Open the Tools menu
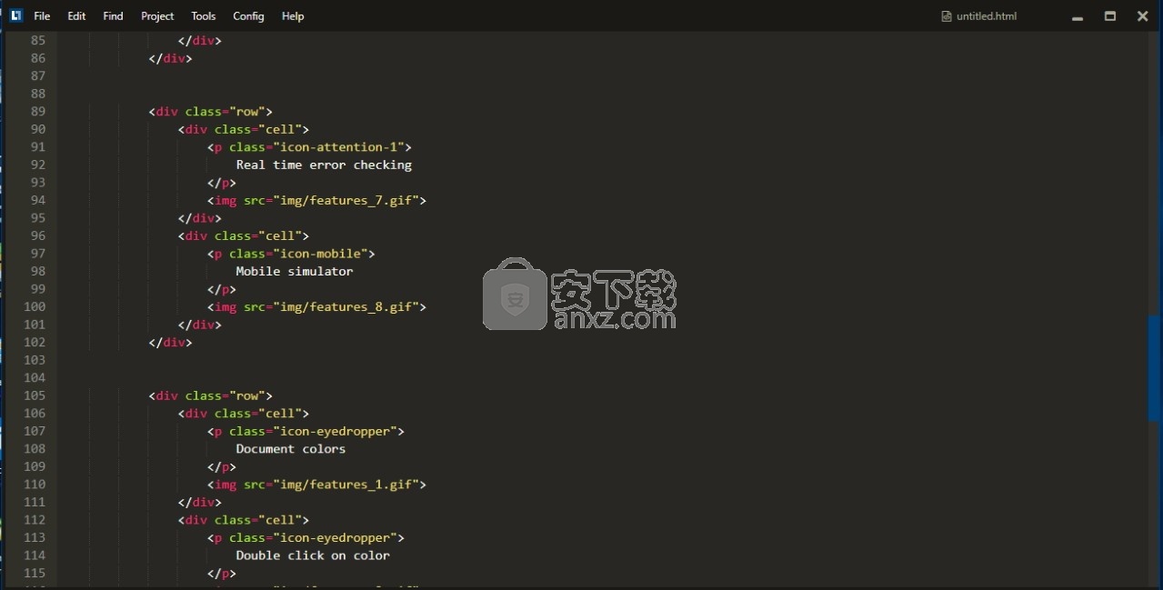Viewport: 1163px width, 590px height. pyautogui.click(x=204, y=16)
